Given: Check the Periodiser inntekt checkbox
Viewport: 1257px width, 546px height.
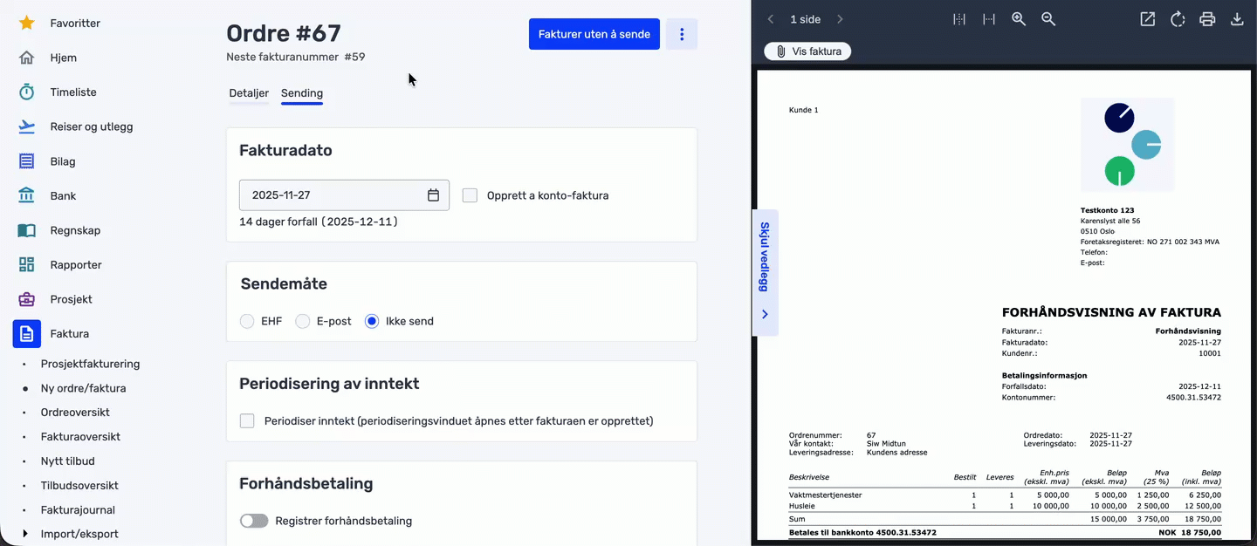Looking at the screenshot, I should tap(247, 421).
